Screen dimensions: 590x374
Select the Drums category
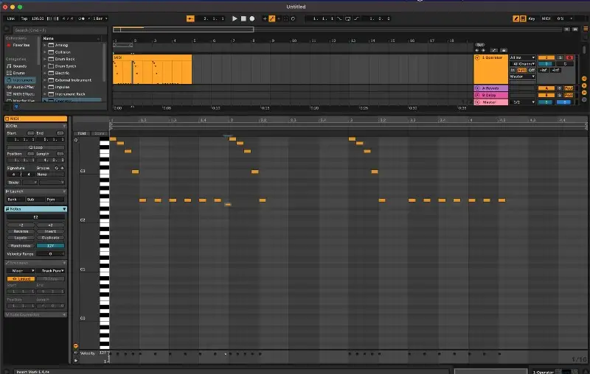point(19,73)
